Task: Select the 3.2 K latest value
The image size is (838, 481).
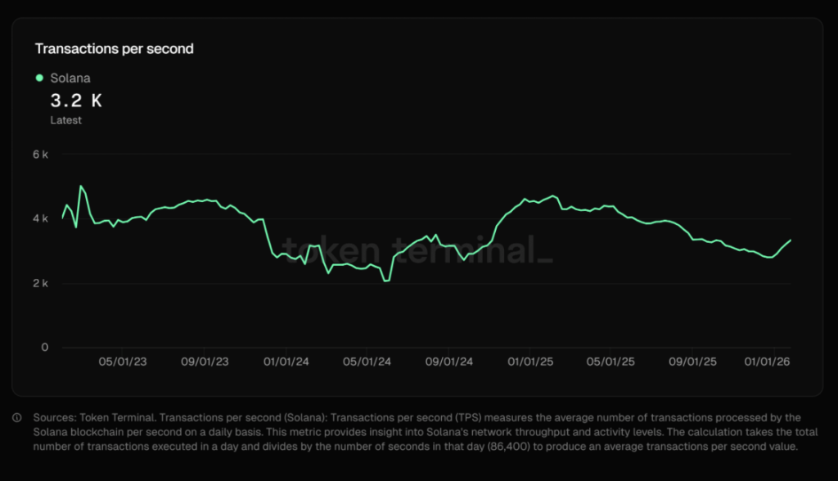Action: 76,101
